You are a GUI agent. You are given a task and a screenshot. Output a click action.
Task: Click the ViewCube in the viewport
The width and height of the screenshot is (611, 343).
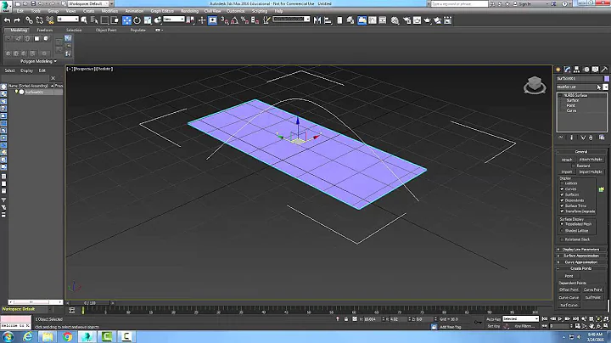coord(535,85)
